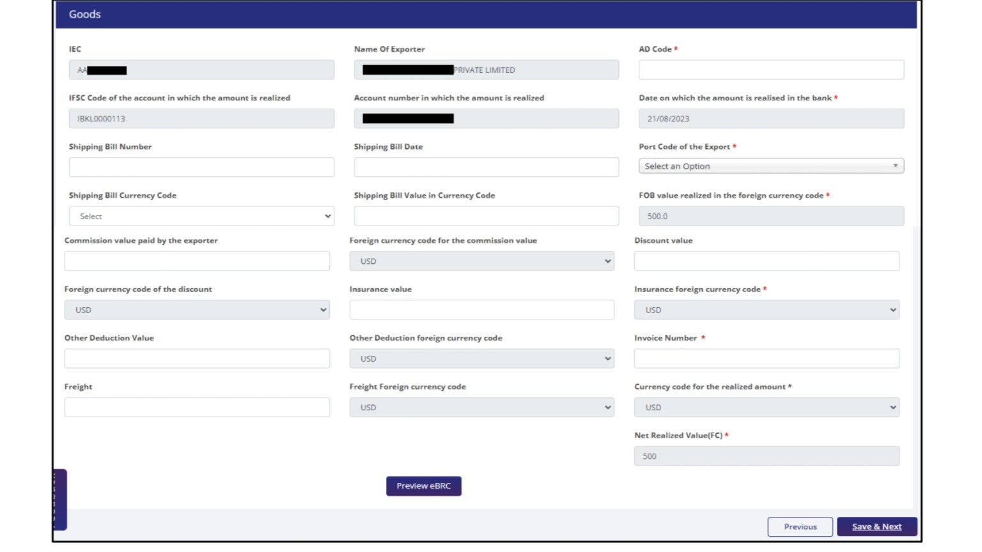Open the Port Code of the Export dropdown
This screenshot has height=552, width=982.
(770, 165)
